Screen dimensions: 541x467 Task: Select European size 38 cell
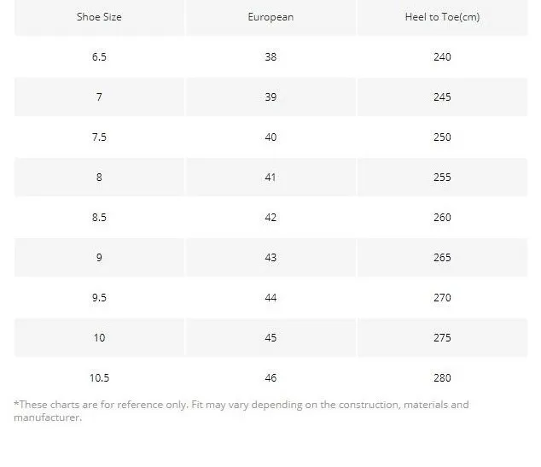pos(270,57)
